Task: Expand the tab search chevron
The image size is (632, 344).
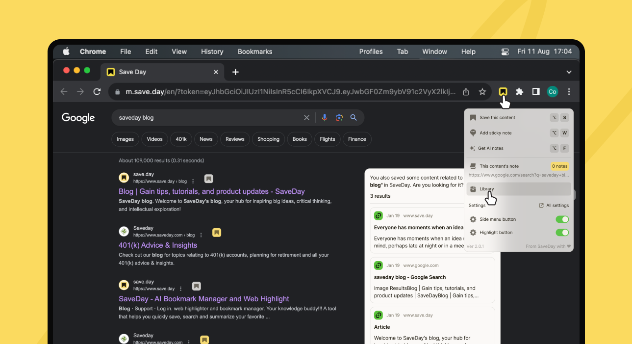Action: 569,72
